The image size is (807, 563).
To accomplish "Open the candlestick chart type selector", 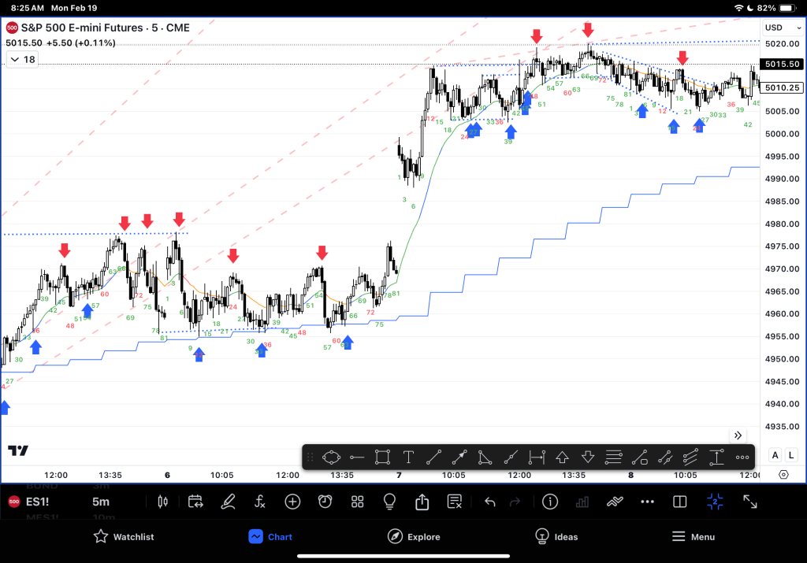I will 164,502.
